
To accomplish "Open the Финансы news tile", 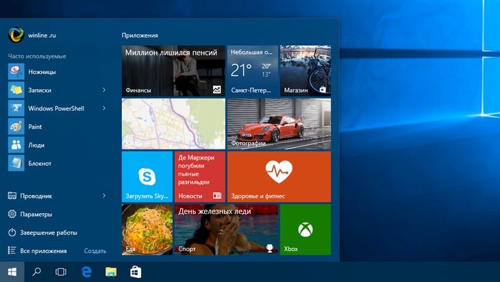I will pyautogui.click(x=173, y=71).
